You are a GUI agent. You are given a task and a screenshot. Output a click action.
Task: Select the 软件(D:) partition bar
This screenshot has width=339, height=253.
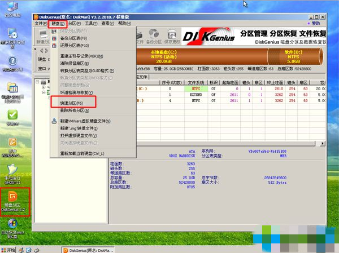click(295, 57)
